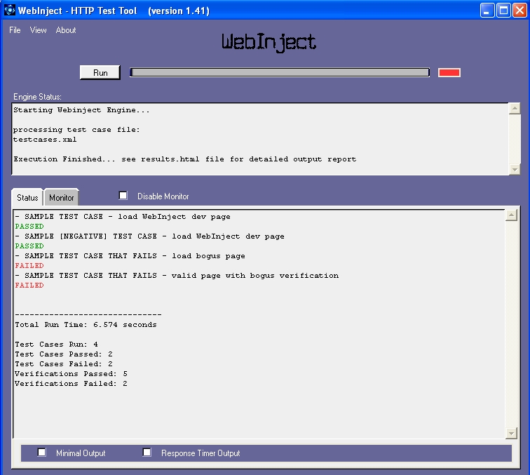Click the 'load bogus page' test line
The width and height of the screenshot is (530, 475).
(x=130, y=256)
